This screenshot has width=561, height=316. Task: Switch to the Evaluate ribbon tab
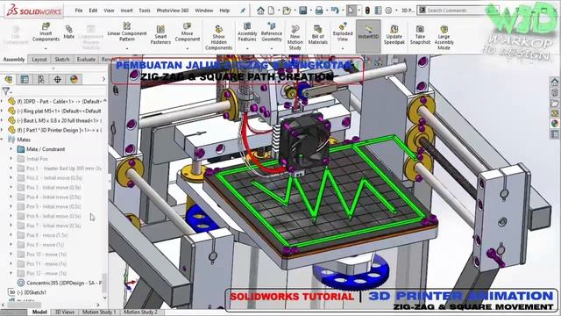[x=86, y=60]
